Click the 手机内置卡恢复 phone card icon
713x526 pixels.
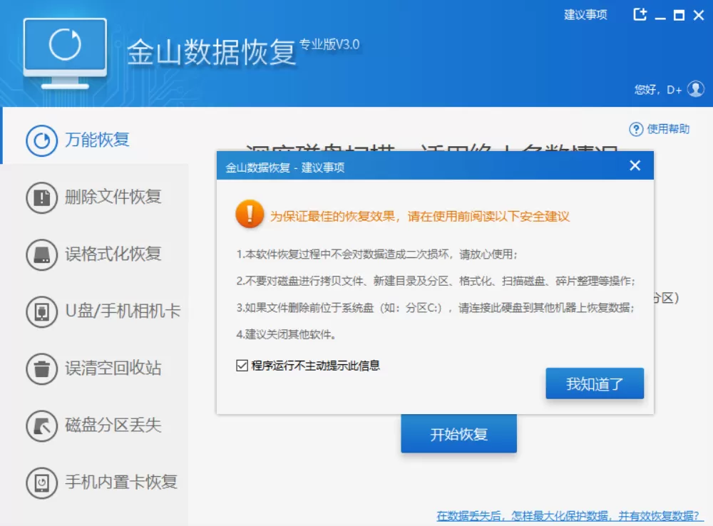(x=41, y=483)
